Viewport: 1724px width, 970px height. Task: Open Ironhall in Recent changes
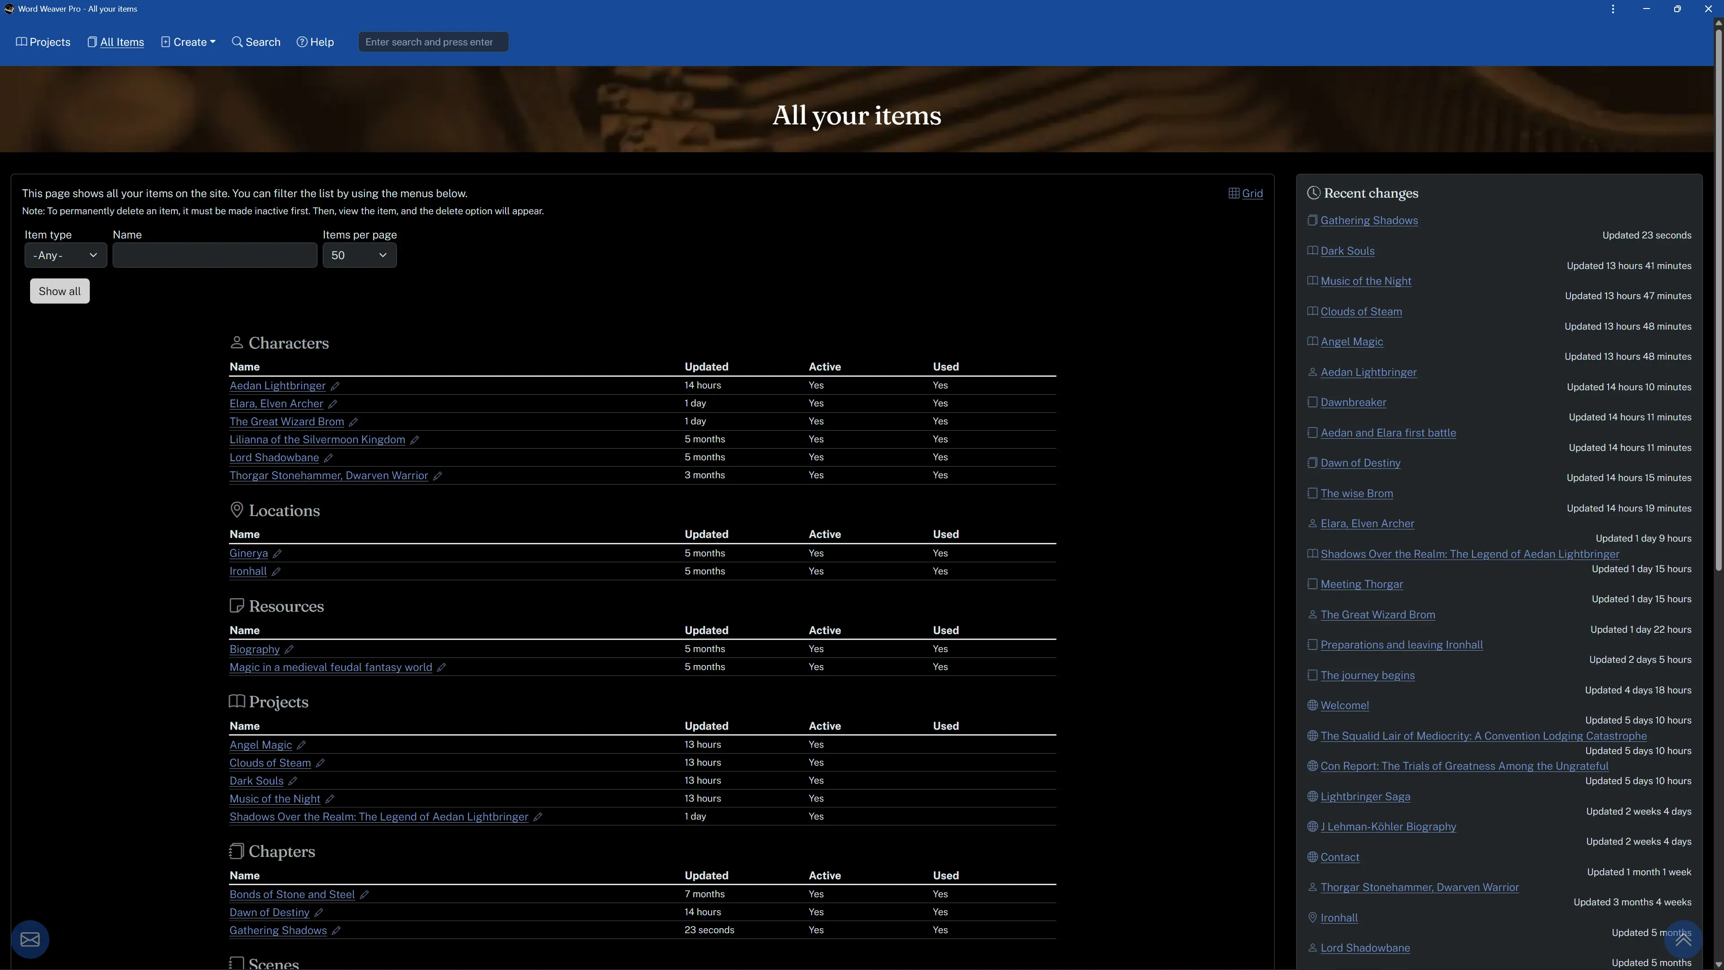1339,918
